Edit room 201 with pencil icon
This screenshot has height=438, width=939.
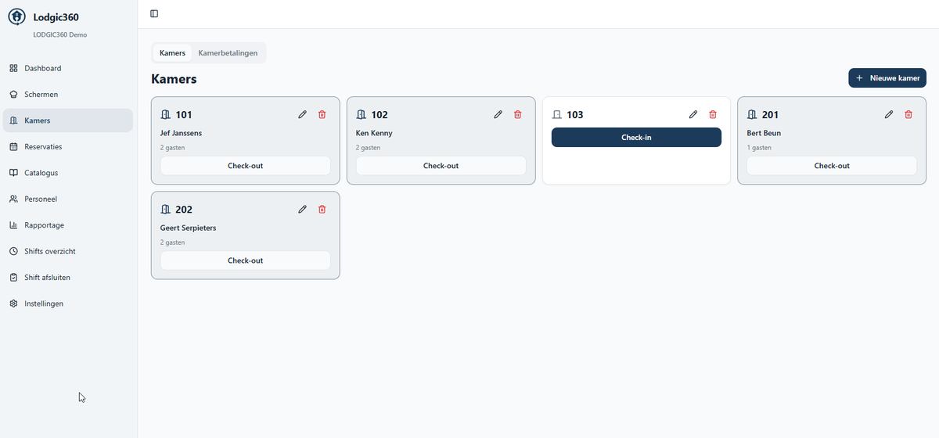point(889,115)
